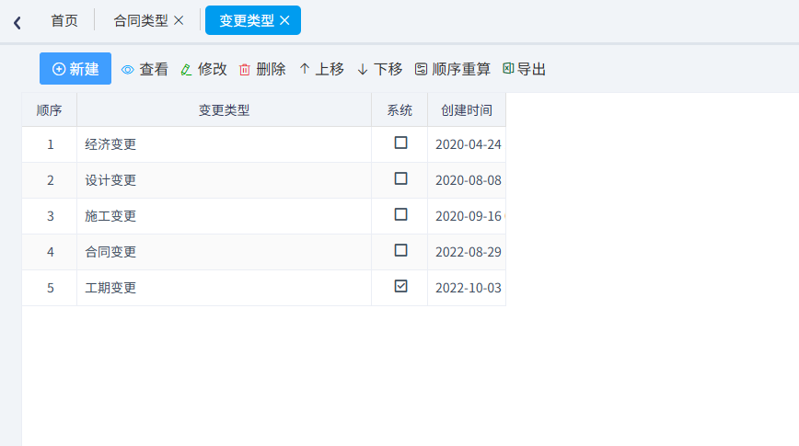Click the date 2020-09-16
This screenshot has height=446, width=799.
[x=469, y=216]
